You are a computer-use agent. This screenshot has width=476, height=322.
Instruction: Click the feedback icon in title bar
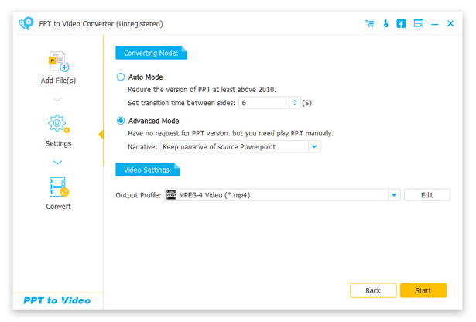tap(418, 23)
